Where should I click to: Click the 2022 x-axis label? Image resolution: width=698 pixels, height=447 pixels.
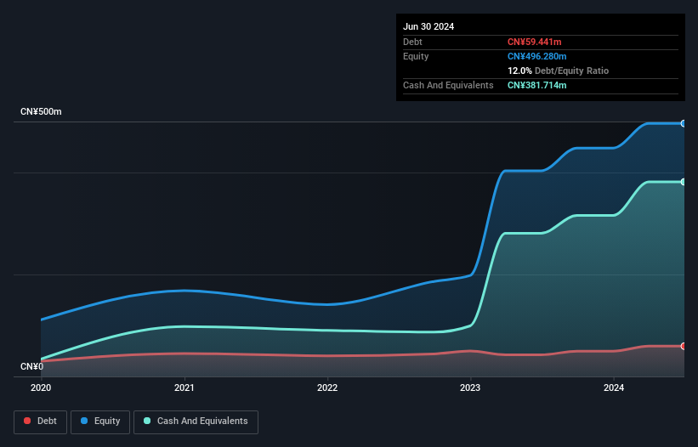pos(327,388)
